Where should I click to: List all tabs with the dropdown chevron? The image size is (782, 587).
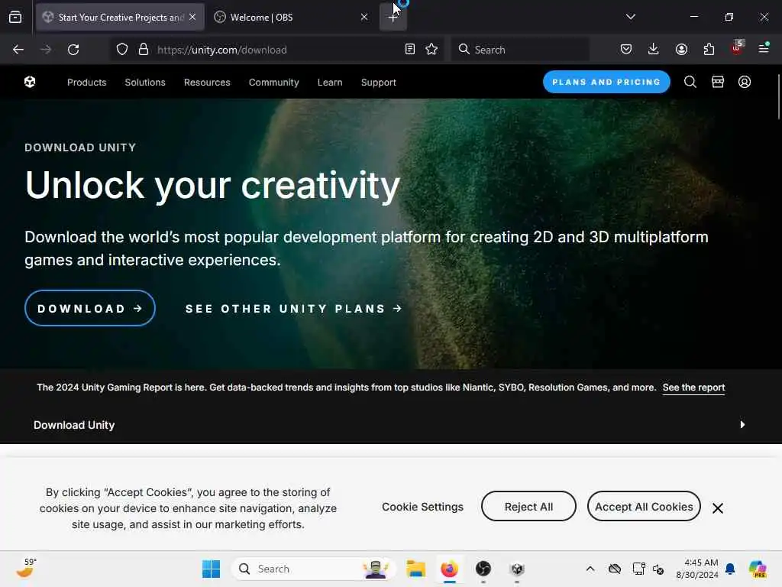[x=630, y=17]
